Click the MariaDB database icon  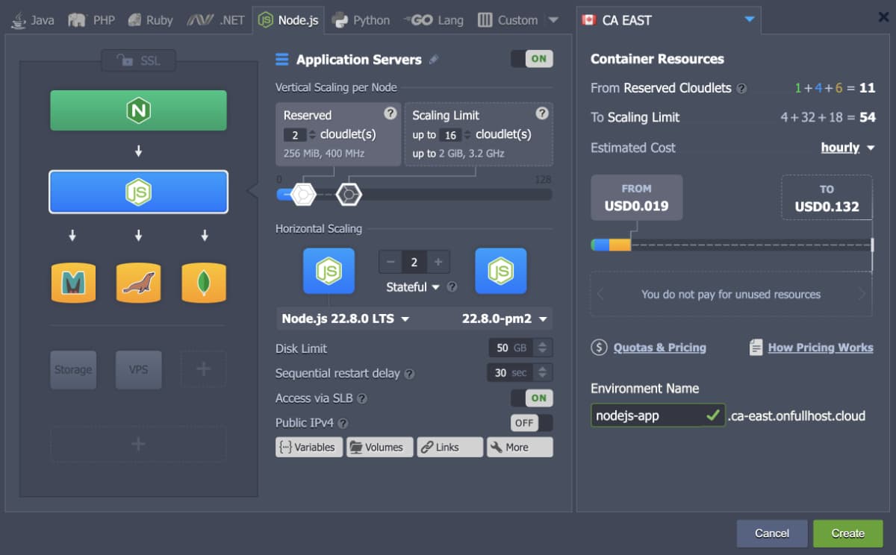pyautogui.click(x=73, y=283)
